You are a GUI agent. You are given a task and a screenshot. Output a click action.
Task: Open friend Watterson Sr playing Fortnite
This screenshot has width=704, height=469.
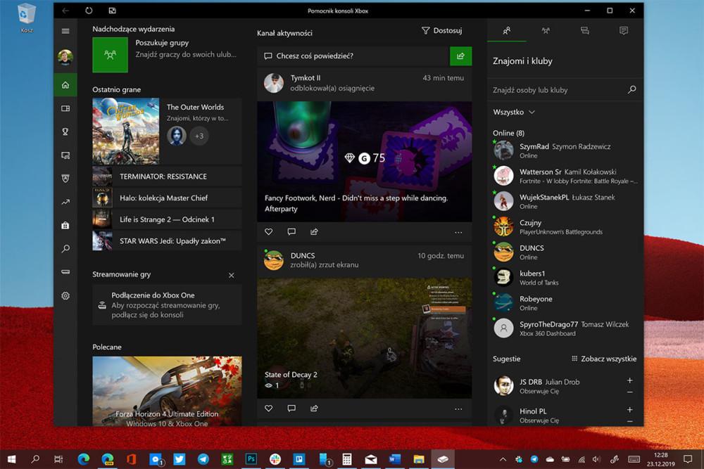click(565, 176)
